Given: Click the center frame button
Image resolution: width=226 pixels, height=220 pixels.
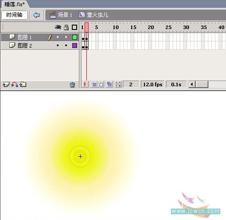Looking at the screenshot, I should (x=85, y=84).
